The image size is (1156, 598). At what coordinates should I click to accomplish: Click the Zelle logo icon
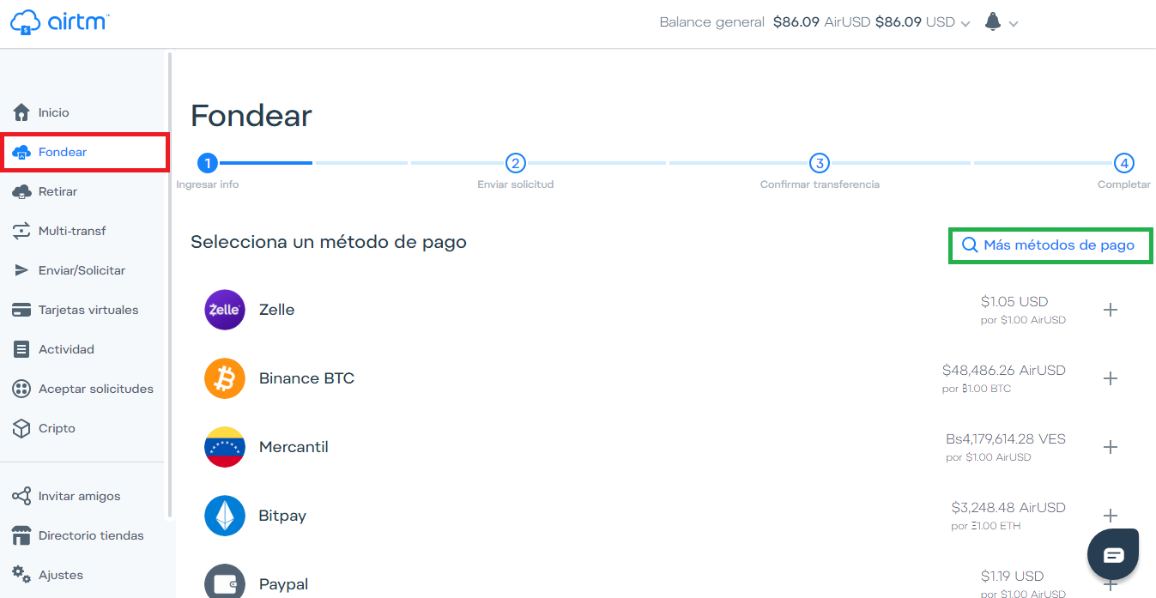(225, 310)
